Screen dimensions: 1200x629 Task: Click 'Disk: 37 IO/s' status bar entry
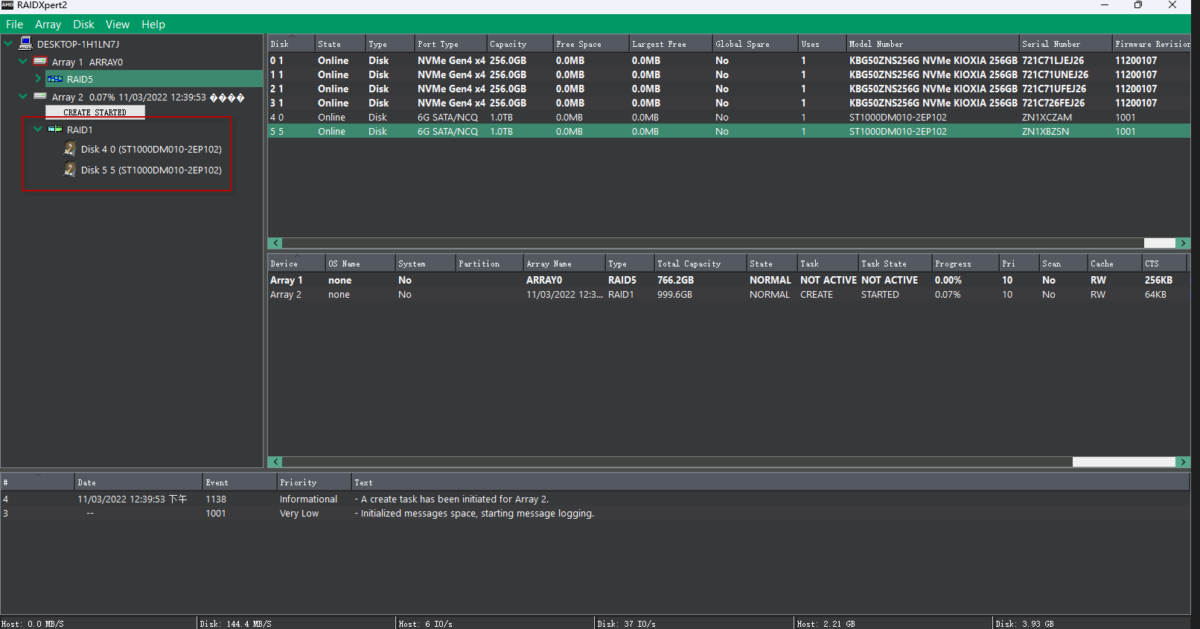[694, 623]
